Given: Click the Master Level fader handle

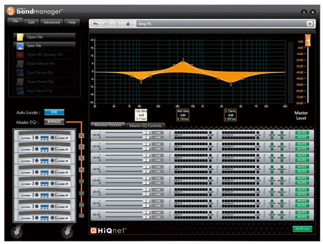Looking at the screenshot, I should coord(308,40).
